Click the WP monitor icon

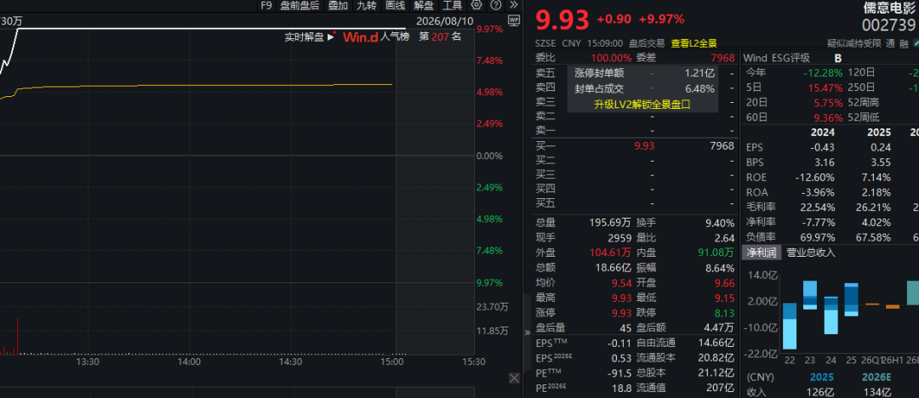[514, 20]
